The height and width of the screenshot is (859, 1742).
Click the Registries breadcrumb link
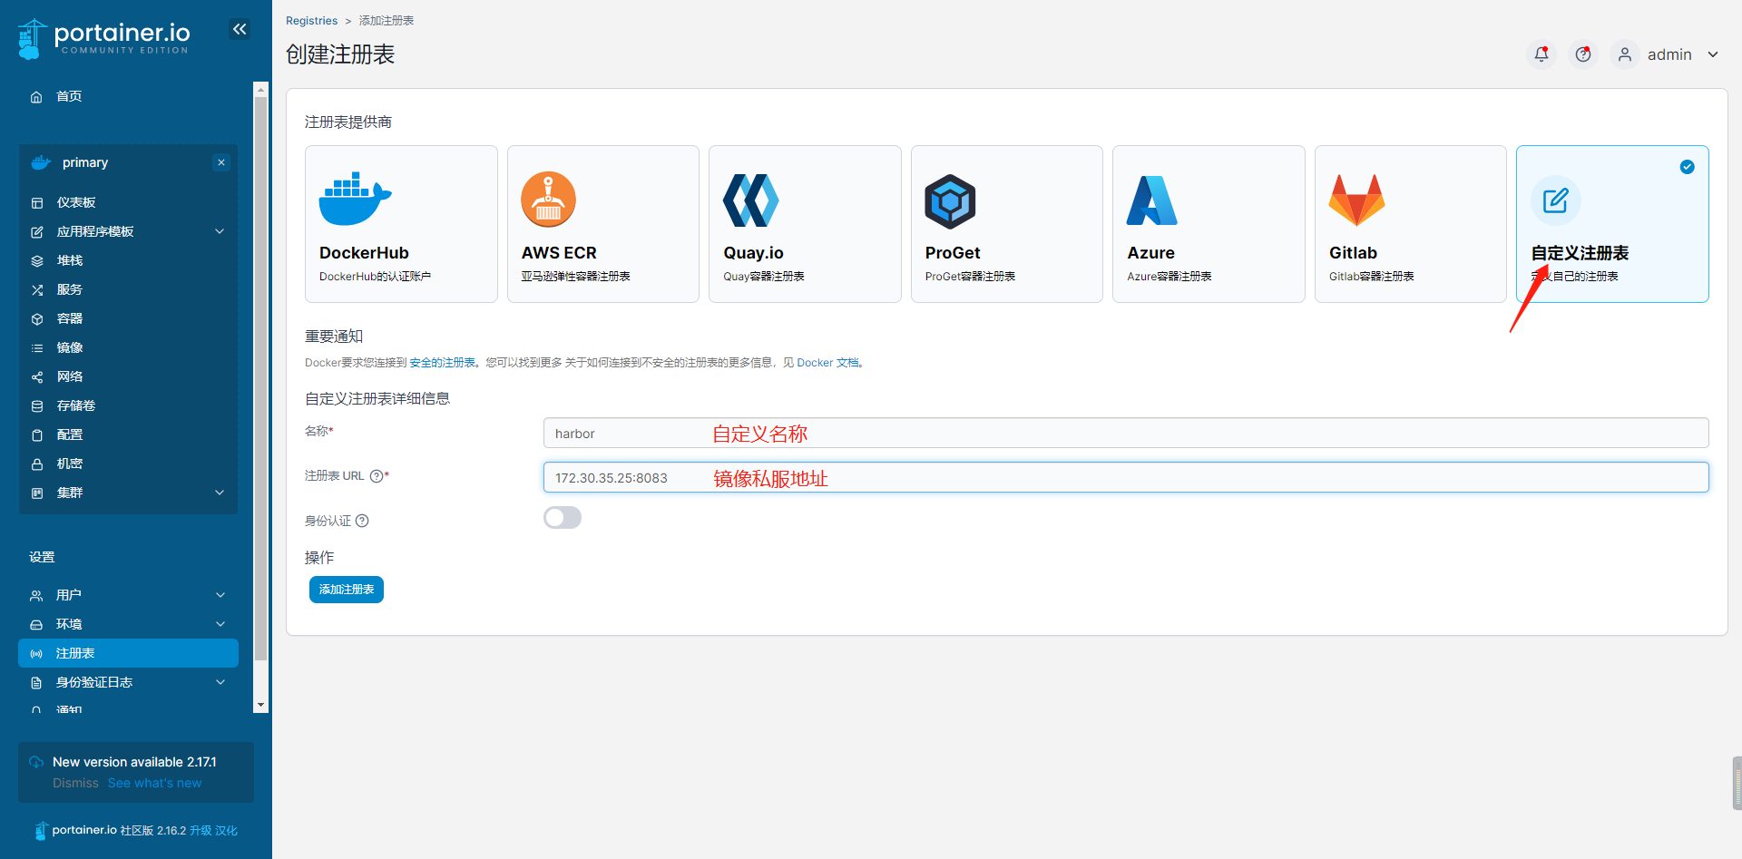tap(311, 21)
